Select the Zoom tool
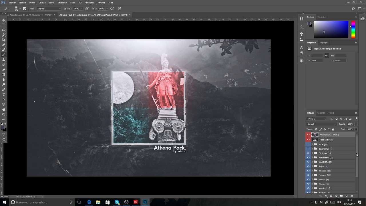Viewport: 366px width, 206px height. click(x=4, y=114)
